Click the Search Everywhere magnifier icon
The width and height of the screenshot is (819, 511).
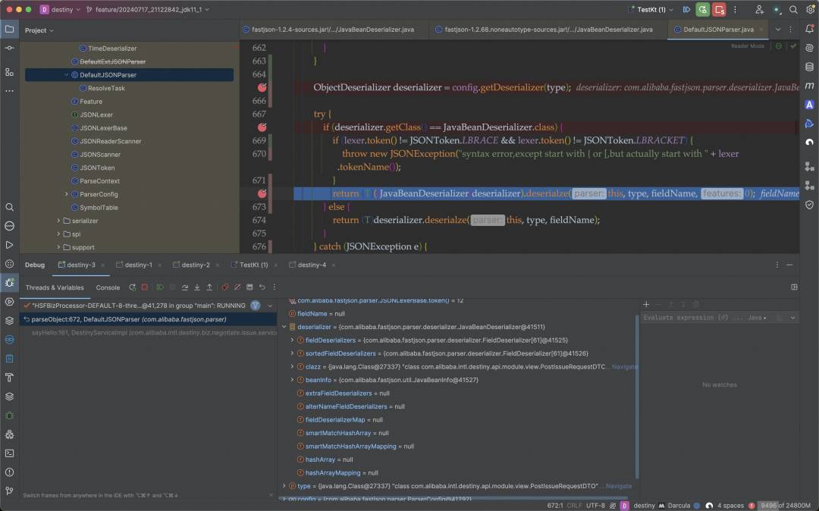click(x=793, y=9)
